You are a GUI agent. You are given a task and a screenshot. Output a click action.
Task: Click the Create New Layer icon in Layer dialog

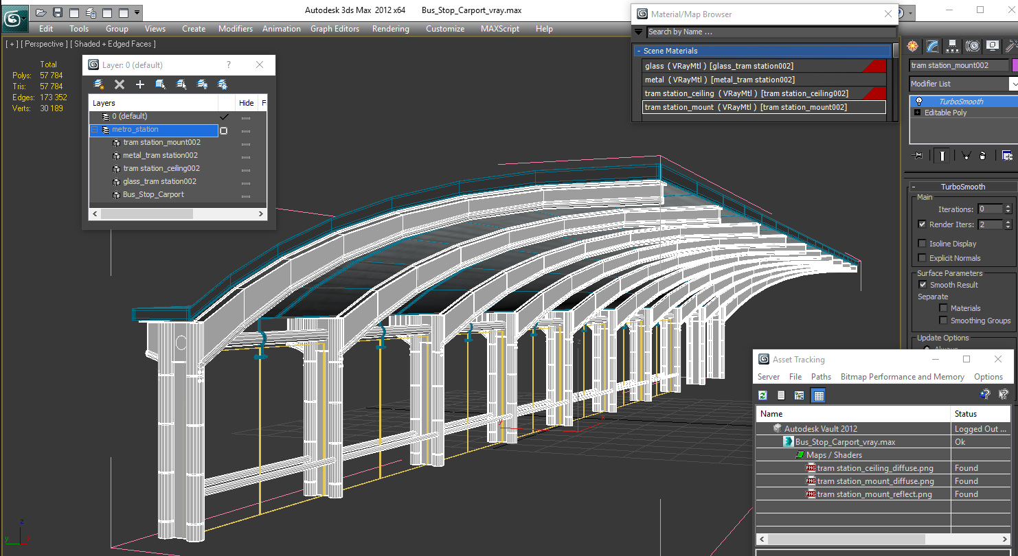point(99,84)
